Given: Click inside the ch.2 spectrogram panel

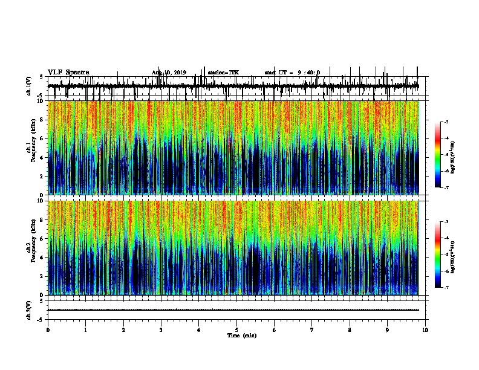Looking at the screenshot, I should pyautogui.click(x=233, y=248).
